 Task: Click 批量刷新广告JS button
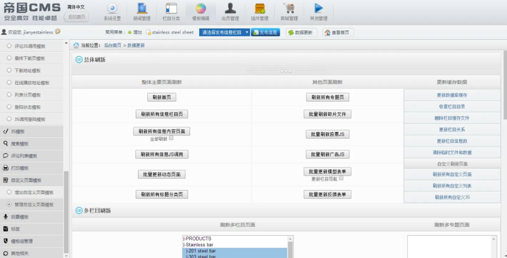tap(328, 155)
